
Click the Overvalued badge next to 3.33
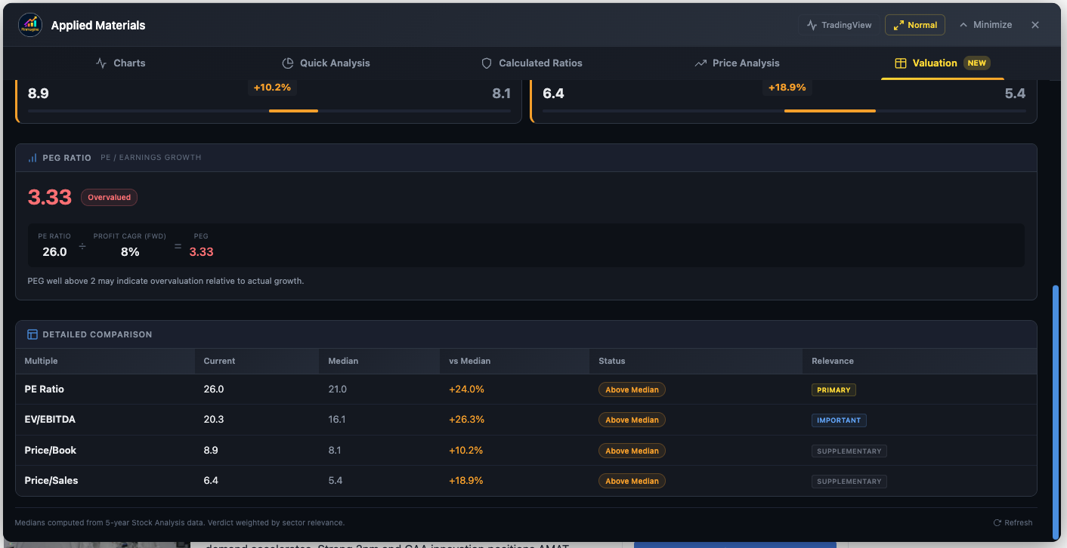[x=109, y=197]
